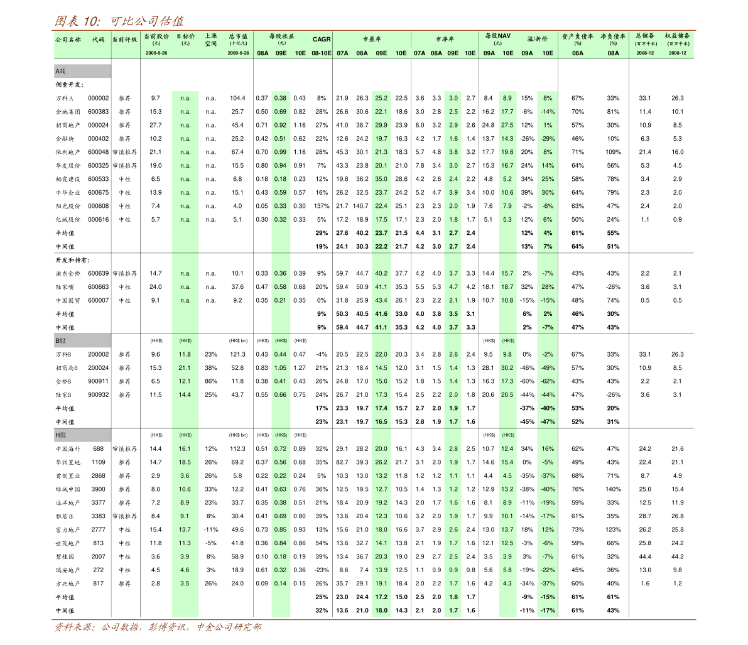The width and height of the screenshot is (748, 645).
Task: Select the B股 gray section header
Action: point(82,340)
